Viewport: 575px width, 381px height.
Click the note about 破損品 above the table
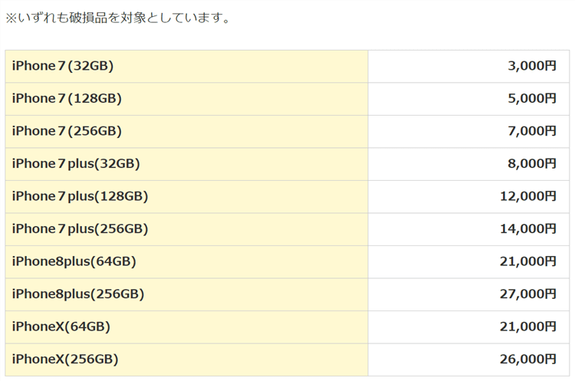118,17
